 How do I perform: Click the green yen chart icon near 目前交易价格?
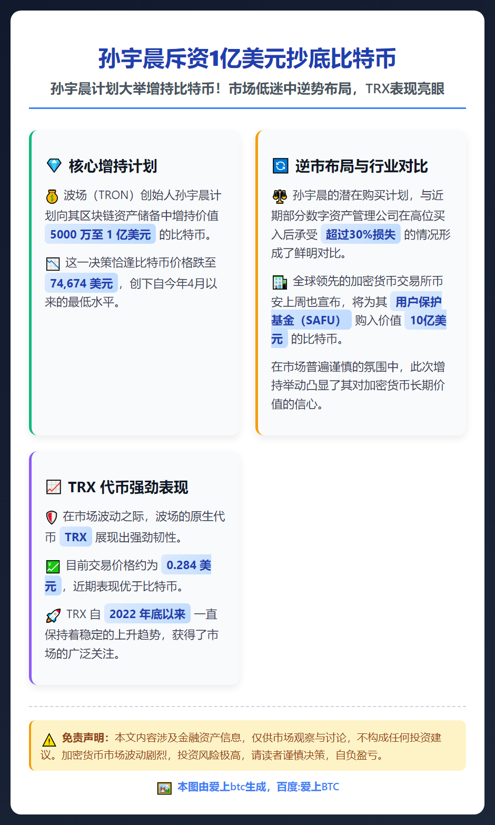click(x=53, y=566)
